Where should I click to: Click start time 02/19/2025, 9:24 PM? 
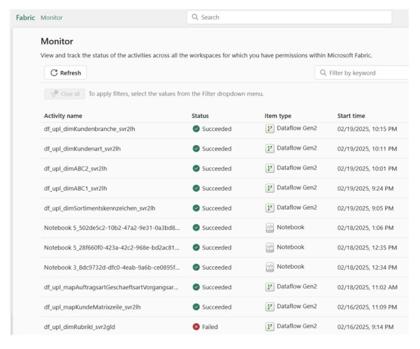point(365,188)
